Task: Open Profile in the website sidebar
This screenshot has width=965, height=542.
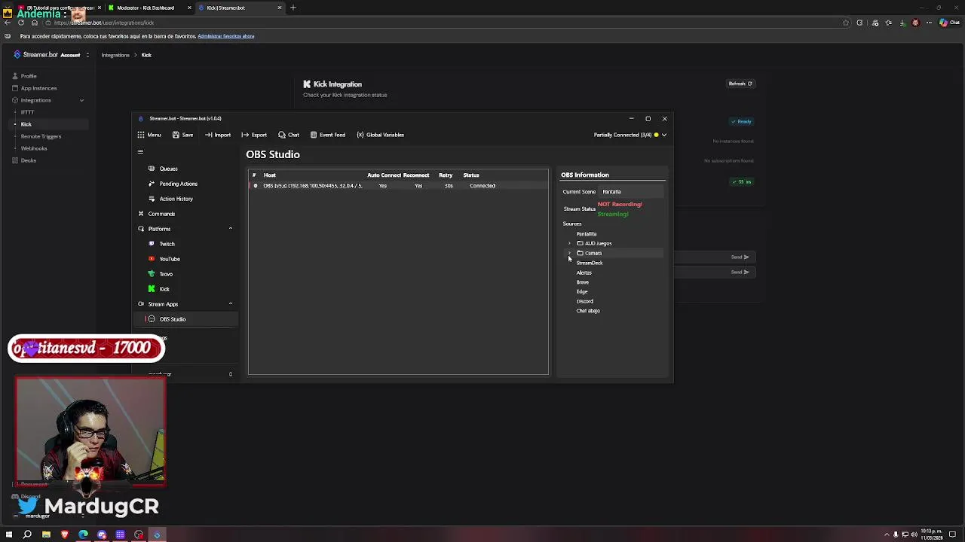Action: (29, 76)
